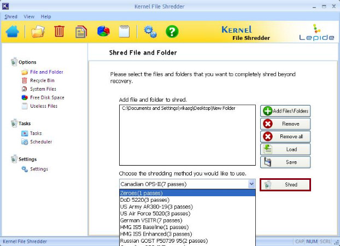This screenshot has height=246, width=340.
Task: Click the Canadian OPS-II(7 passes) combo box
Action: [187, 184]
